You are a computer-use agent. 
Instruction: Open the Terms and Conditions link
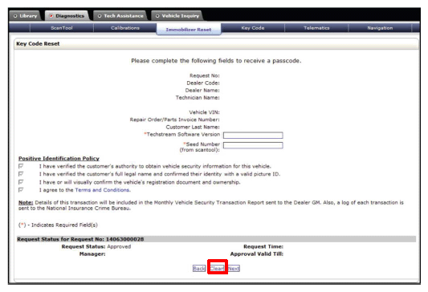(x=103, y=190)
